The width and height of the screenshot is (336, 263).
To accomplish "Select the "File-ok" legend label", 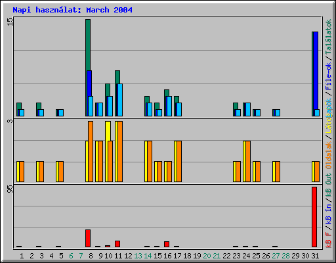I will pyautogui.click(x=328, y=76).
